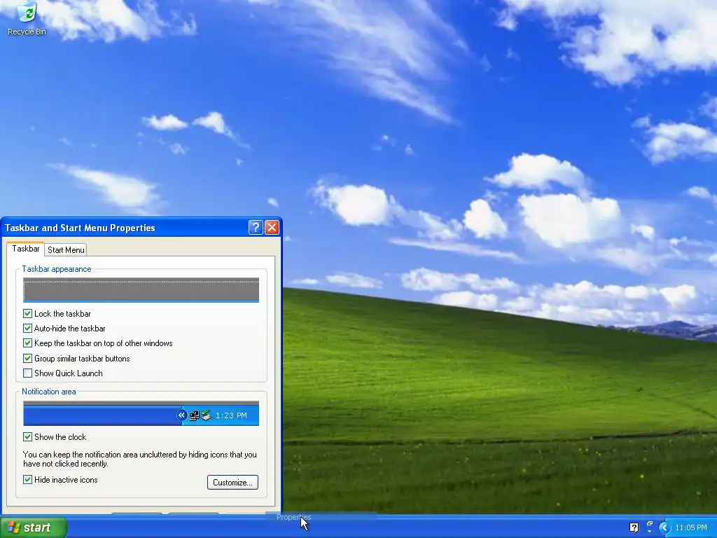Click the Start button
The width and height of the screenshot is (717, 538).
point(34,527)
